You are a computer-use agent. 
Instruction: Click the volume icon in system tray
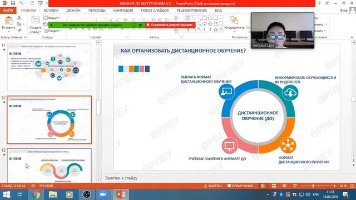(308, 194)
